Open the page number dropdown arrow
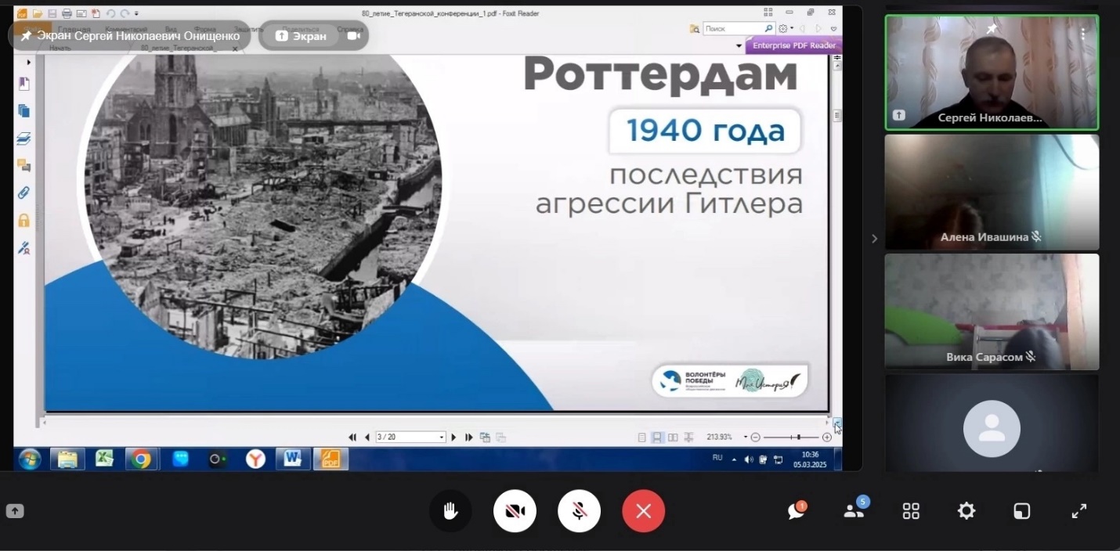This screenshot has width=1120, height=551. point(442,438)
